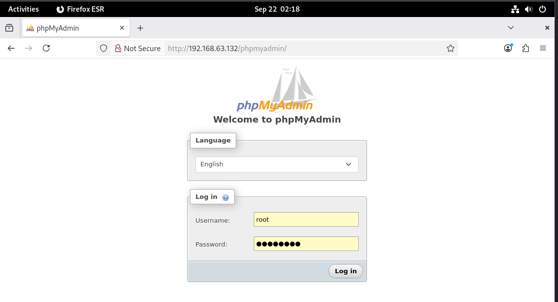Click into the Username field

point(306,219)
